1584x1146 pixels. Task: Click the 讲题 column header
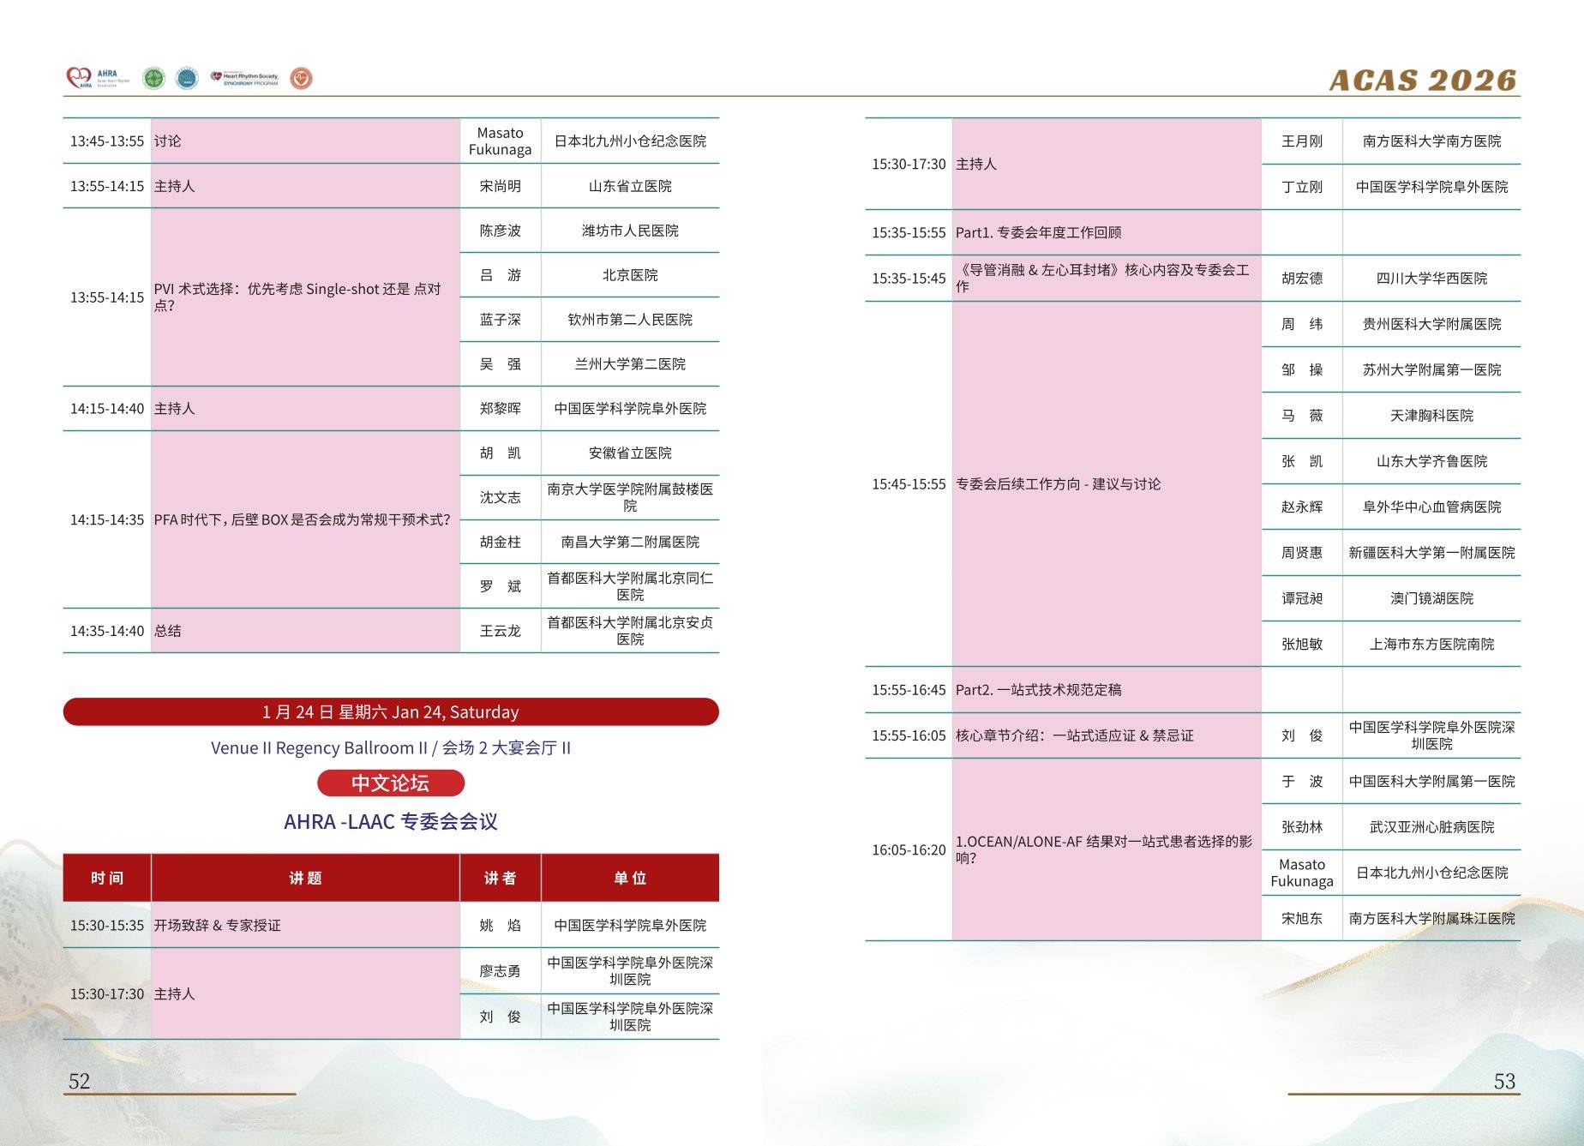coord(306,878)
